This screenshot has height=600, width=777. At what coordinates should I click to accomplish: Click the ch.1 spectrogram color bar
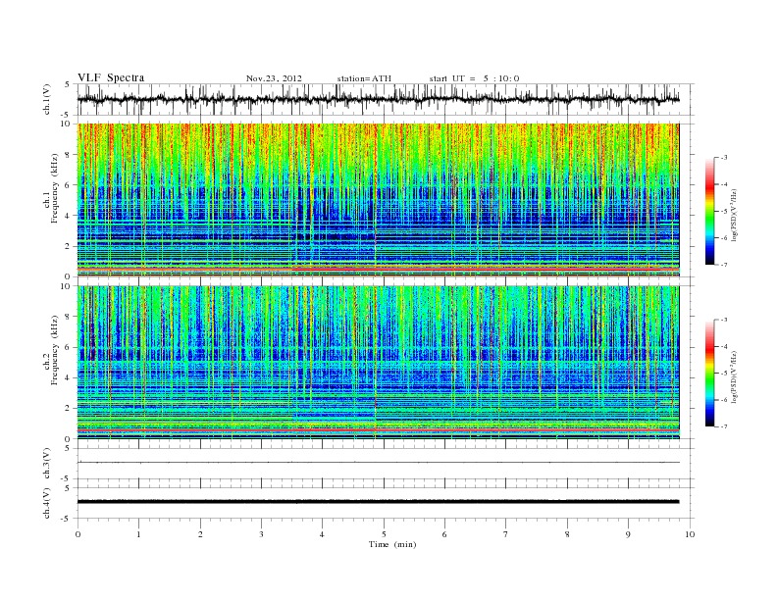(x=709, y=212)
